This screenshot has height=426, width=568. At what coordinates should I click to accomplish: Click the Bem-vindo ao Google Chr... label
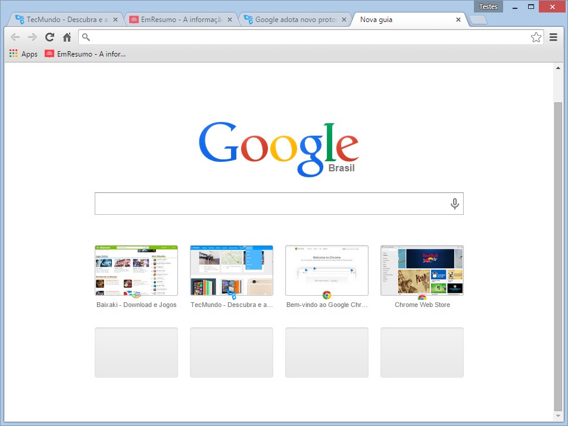(x=327, y=305)
